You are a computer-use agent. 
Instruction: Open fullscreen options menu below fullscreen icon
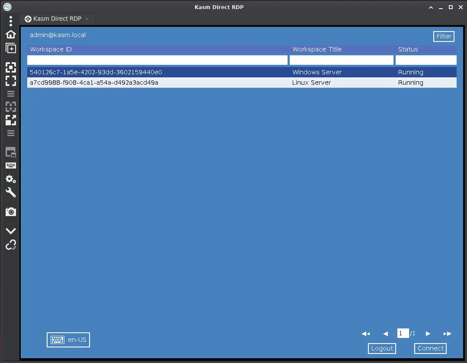pyautogui.click(x=11, y=94)
